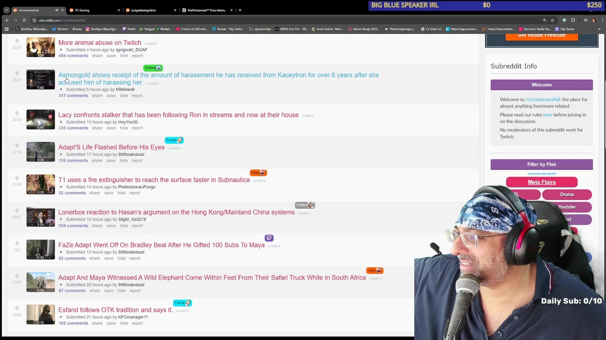The height and width of the screenshot is (340, 606).
Task: Expand video preview for Wild Elephant post
Action: click(61, 285)
